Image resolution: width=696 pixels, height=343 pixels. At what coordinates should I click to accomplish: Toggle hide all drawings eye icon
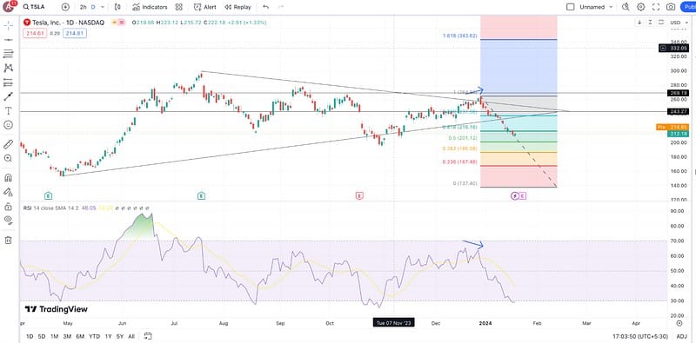pyautogui.click(x=8, y=219)
